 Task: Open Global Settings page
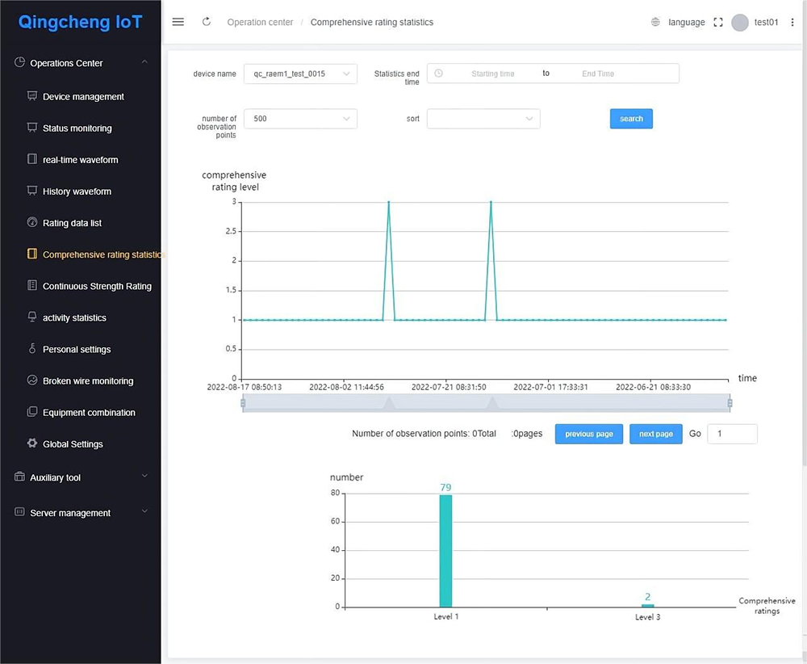[73, 444]
